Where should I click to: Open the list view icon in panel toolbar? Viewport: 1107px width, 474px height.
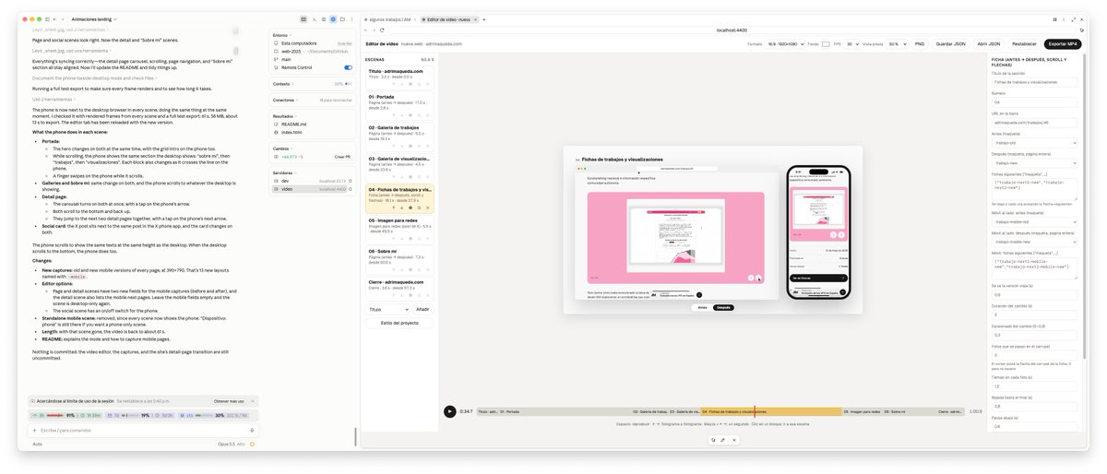[x=324, y=19]
